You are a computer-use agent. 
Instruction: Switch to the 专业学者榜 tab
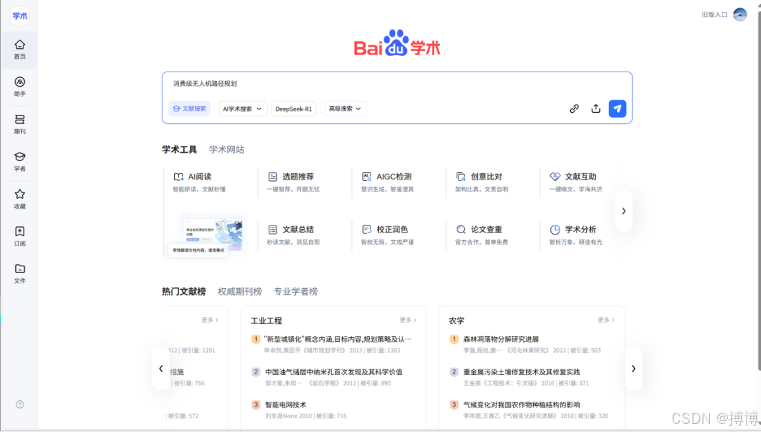click(x=296, y=292)
